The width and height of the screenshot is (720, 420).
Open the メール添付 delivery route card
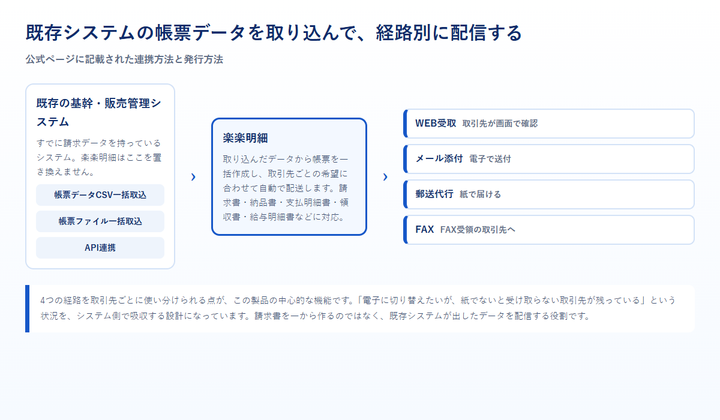(x=549, y=159)
